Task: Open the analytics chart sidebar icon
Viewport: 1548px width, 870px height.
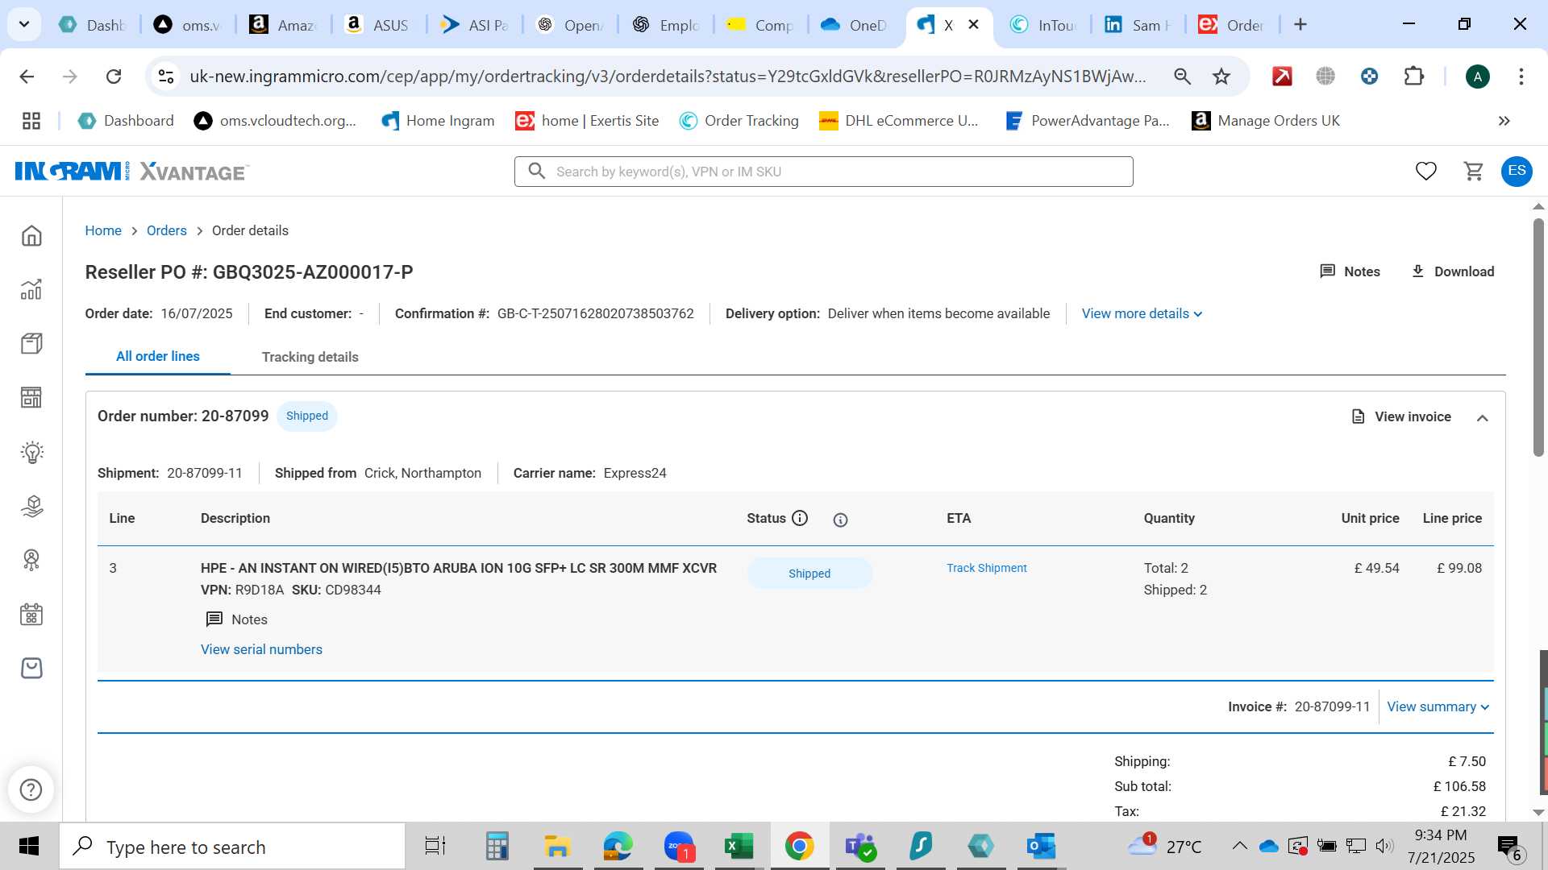Action: coord(31,289)
